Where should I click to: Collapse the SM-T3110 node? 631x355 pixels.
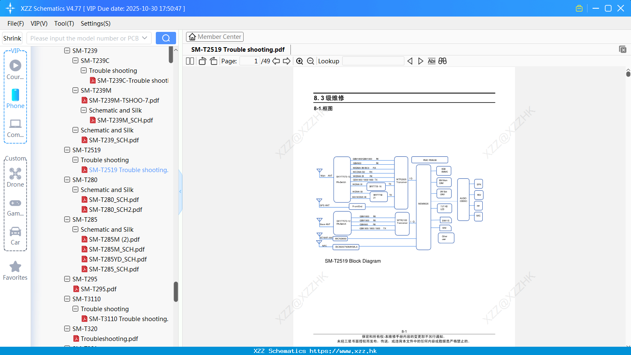pyautogui.click(x=67, y=299)
